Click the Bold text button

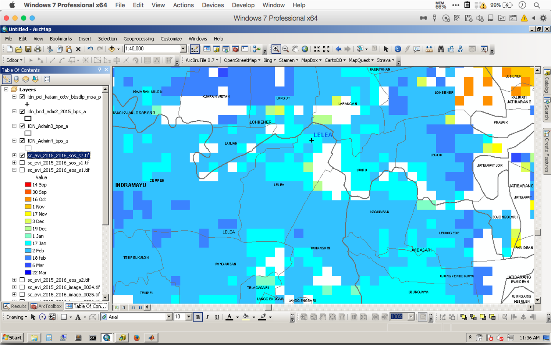click(198, 317)
